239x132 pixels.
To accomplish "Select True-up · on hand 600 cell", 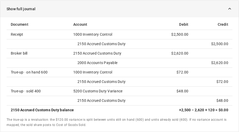I will coord(29,72).
